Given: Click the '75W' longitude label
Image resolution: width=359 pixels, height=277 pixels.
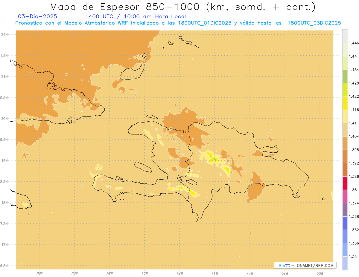Looking at the screenshot, I should point(74,273).
